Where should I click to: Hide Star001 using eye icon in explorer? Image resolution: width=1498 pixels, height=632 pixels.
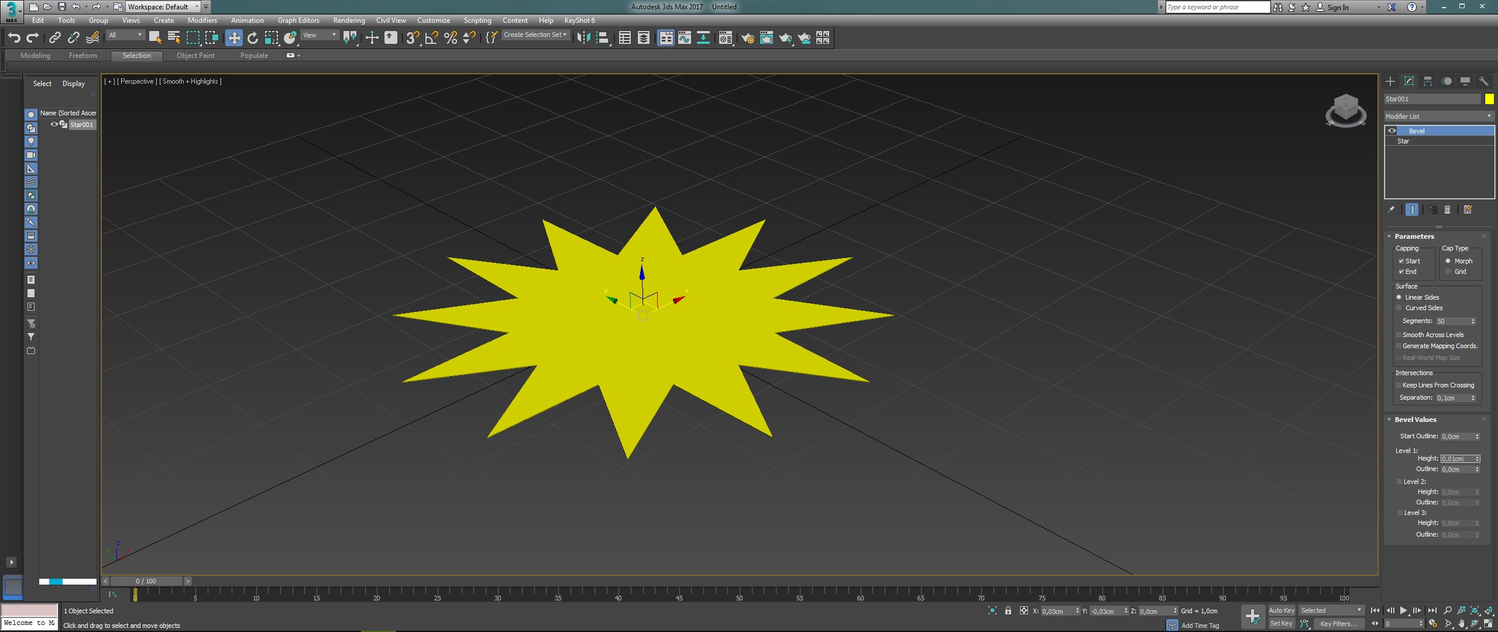point(54,124)
